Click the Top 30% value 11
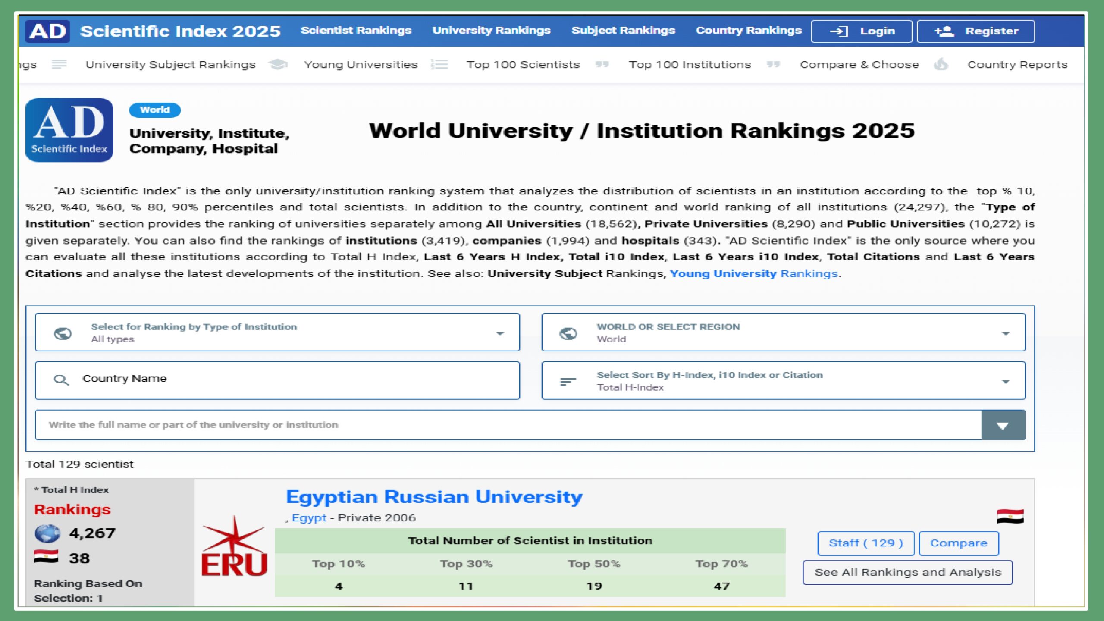Screen dimensions: 1104x621 pyautogui.click(x=466, y=586)
